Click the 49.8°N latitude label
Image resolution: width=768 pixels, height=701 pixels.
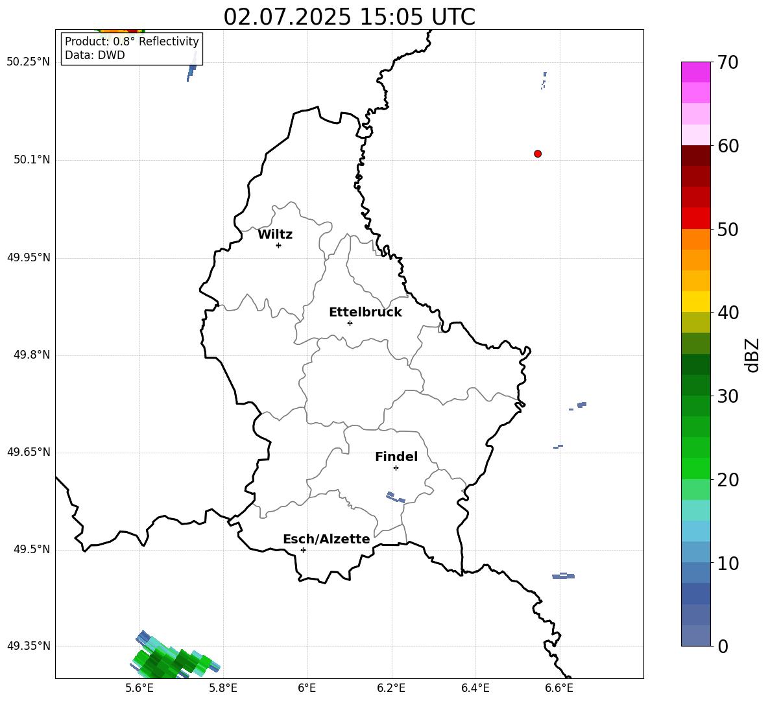pos(32,355)
